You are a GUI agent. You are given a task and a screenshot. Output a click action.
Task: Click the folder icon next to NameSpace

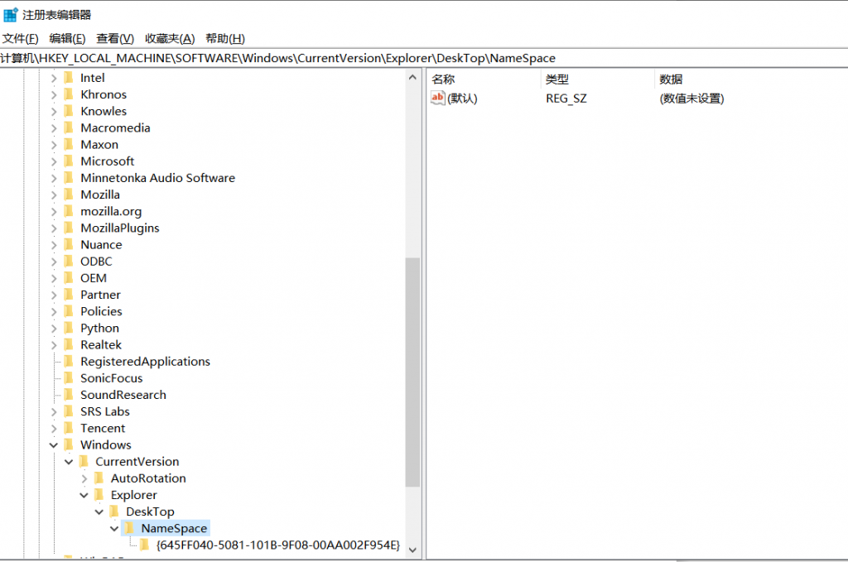(x=129, y=528)
